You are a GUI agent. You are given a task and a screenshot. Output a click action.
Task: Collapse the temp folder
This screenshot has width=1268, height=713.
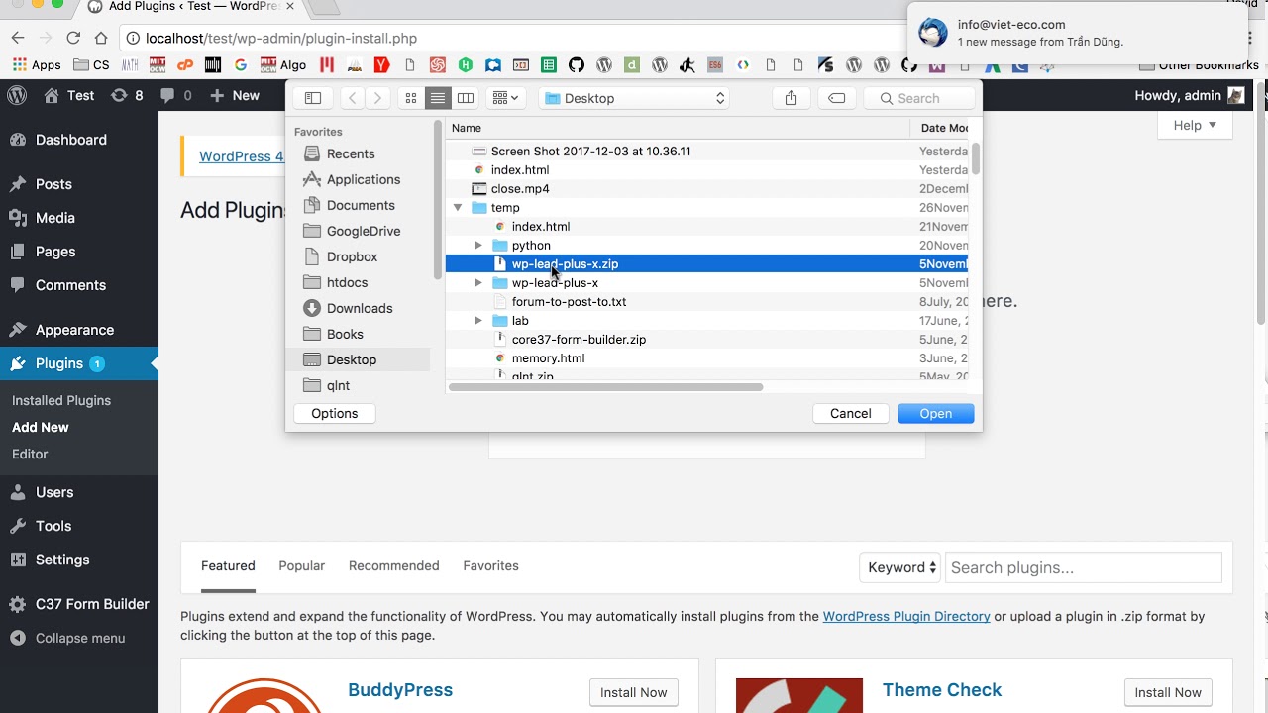coord(458,208)
